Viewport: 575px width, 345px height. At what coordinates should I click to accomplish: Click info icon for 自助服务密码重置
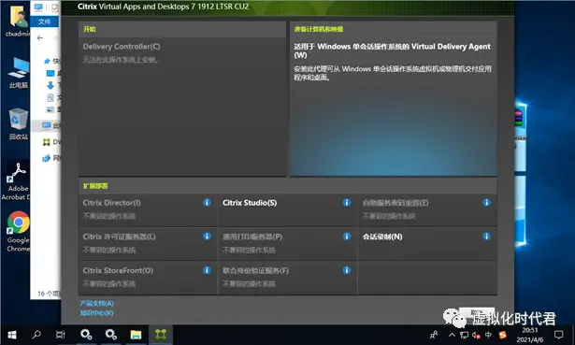(486, 202)
